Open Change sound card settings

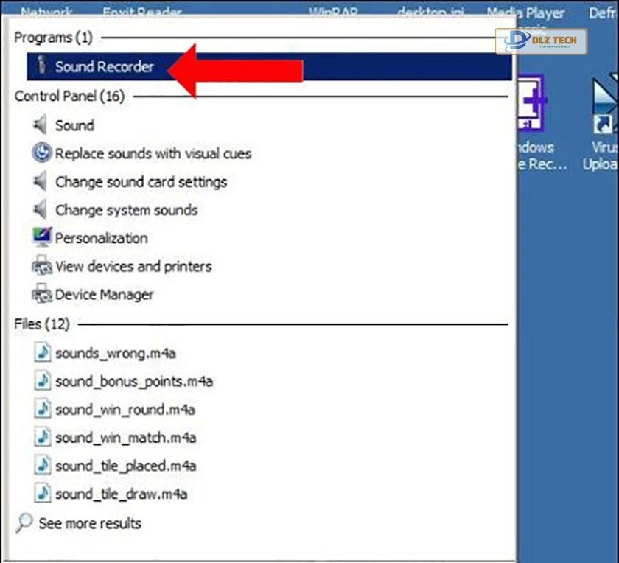tap(141, 182)
